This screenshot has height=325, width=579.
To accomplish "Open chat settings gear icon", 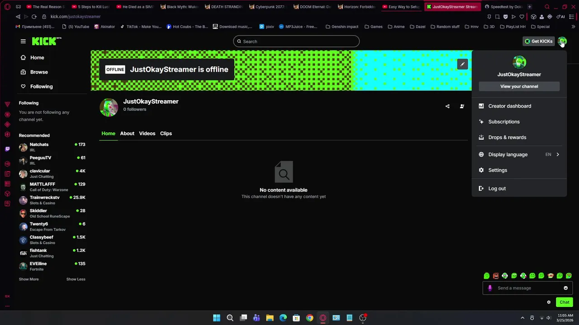I will pos(549,302).
